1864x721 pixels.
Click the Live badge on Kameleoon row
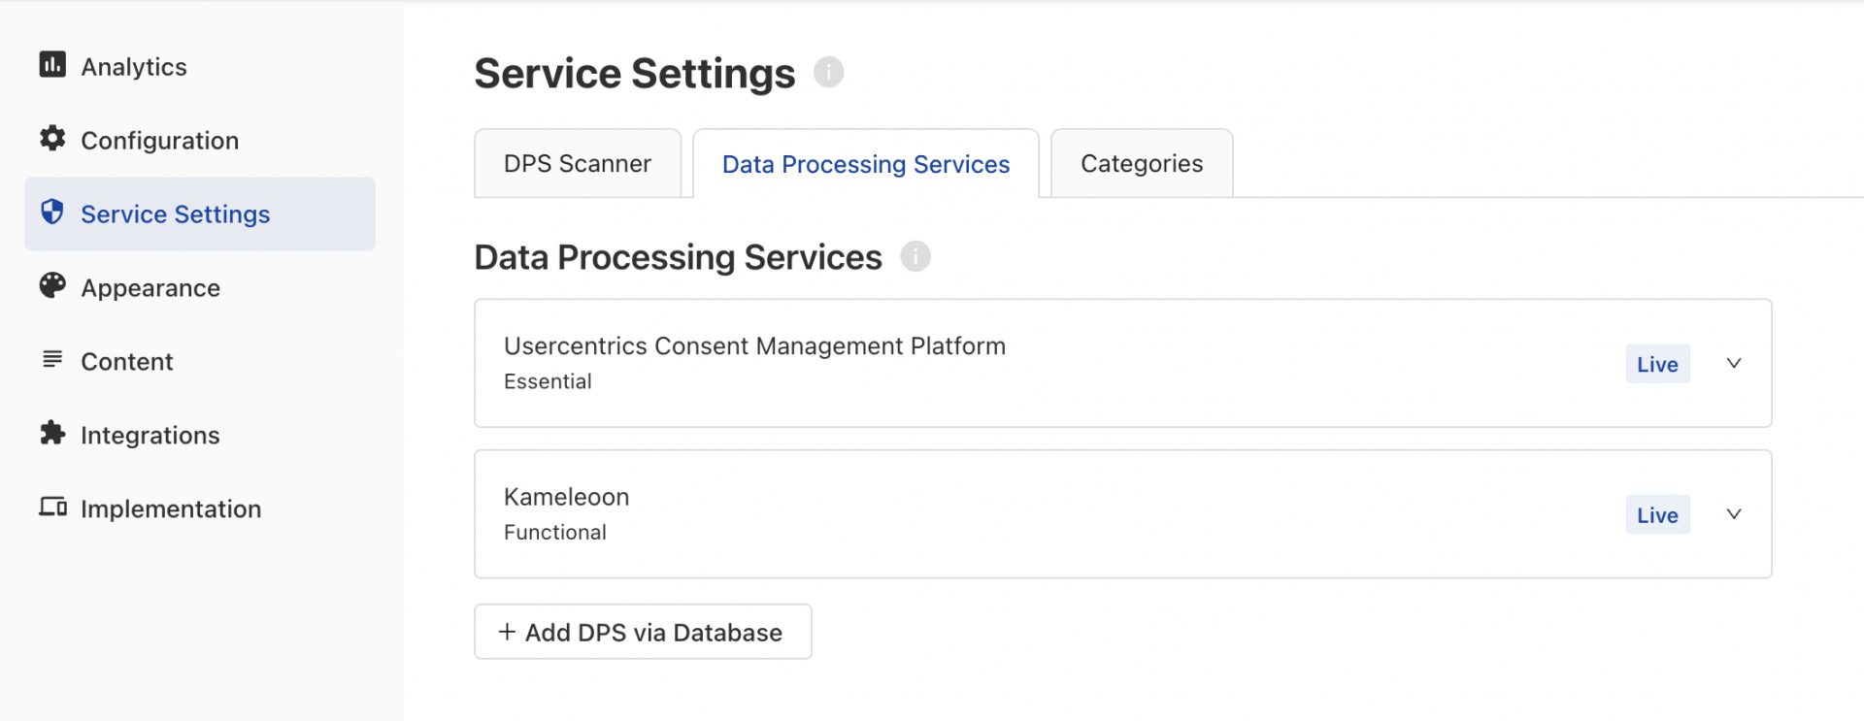[1657, 515]
